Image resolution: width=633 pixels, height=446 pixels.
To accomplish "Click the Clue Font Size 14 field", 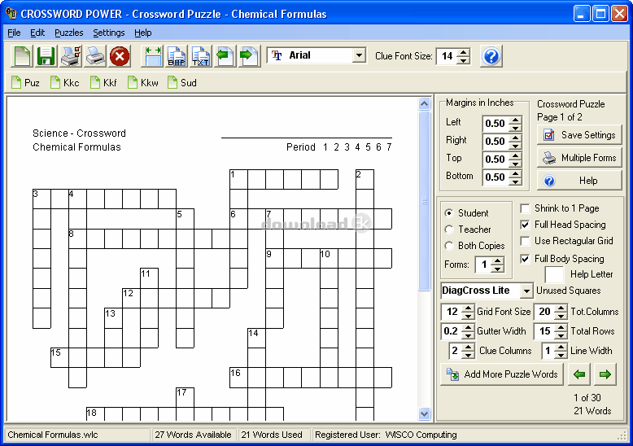I will [x=447, y=56].
